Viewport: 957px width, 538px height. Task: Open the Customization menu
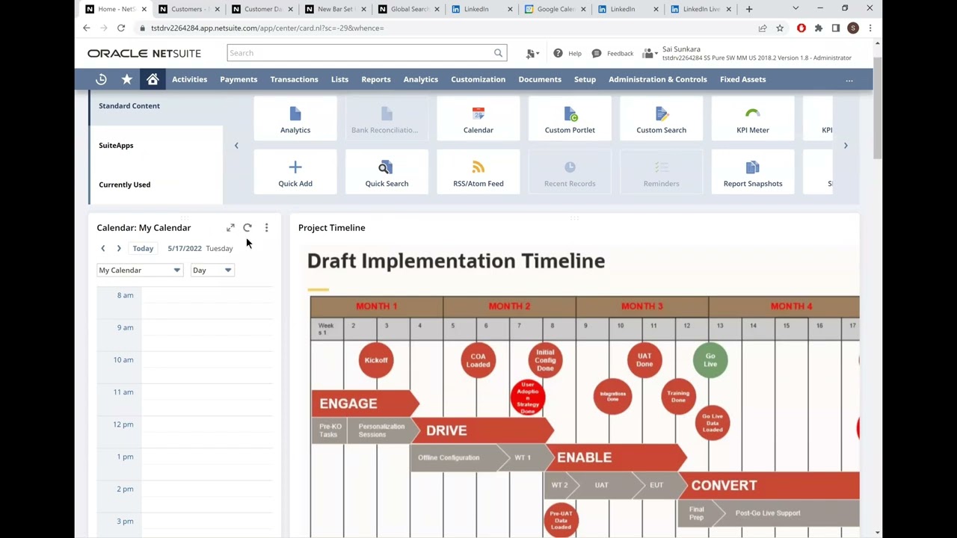tap(478, 79)
